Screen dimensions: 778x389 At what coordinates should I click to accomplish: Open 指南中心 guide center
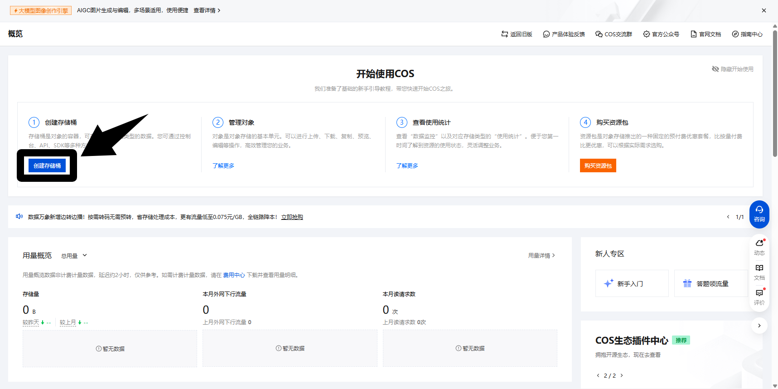(x=747, y=34)
